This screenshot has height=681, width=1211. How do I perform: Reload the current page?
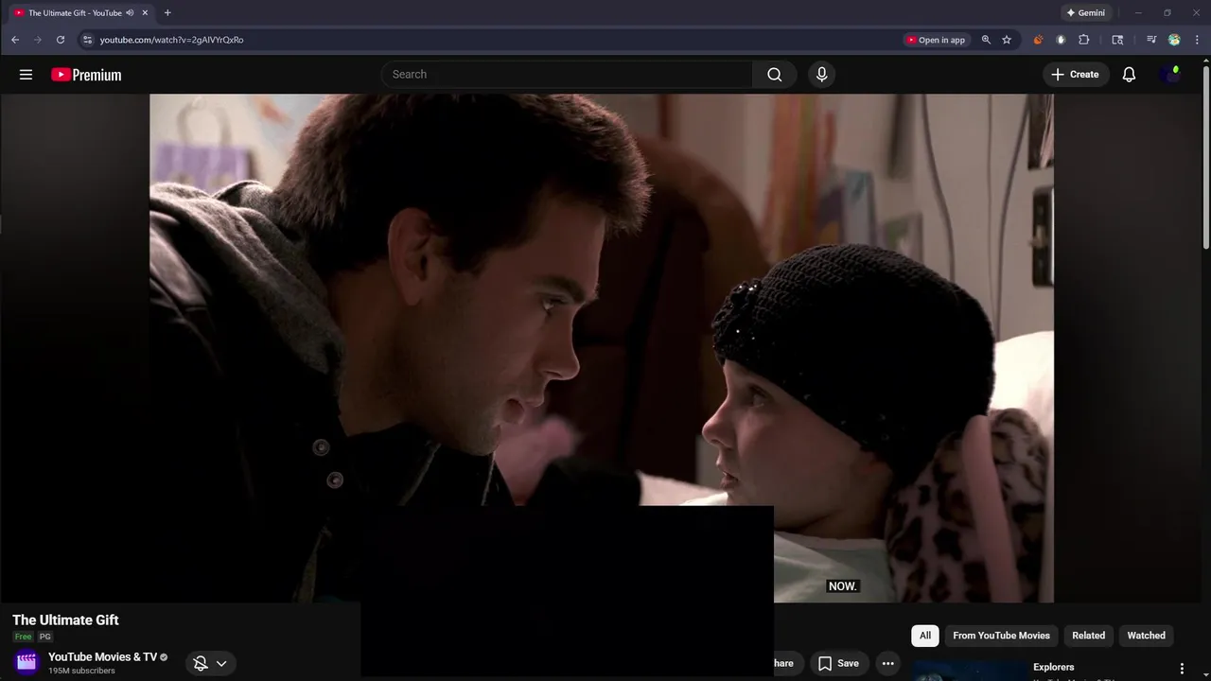click(x=61, y=40)
